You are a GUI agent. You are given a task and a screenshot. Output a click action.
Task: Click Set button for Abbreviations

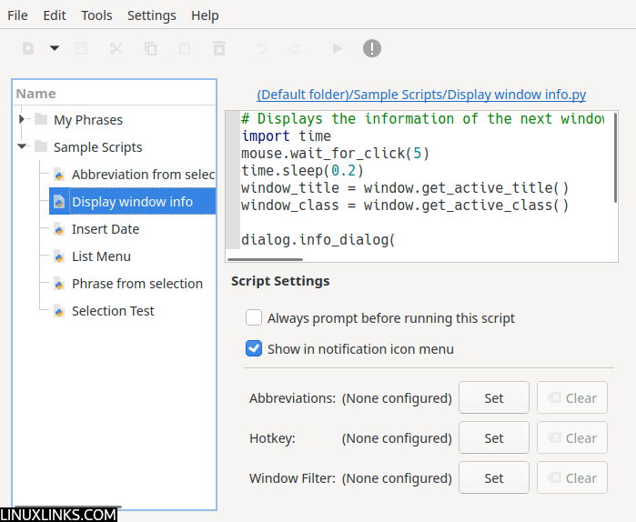[494, 397]
